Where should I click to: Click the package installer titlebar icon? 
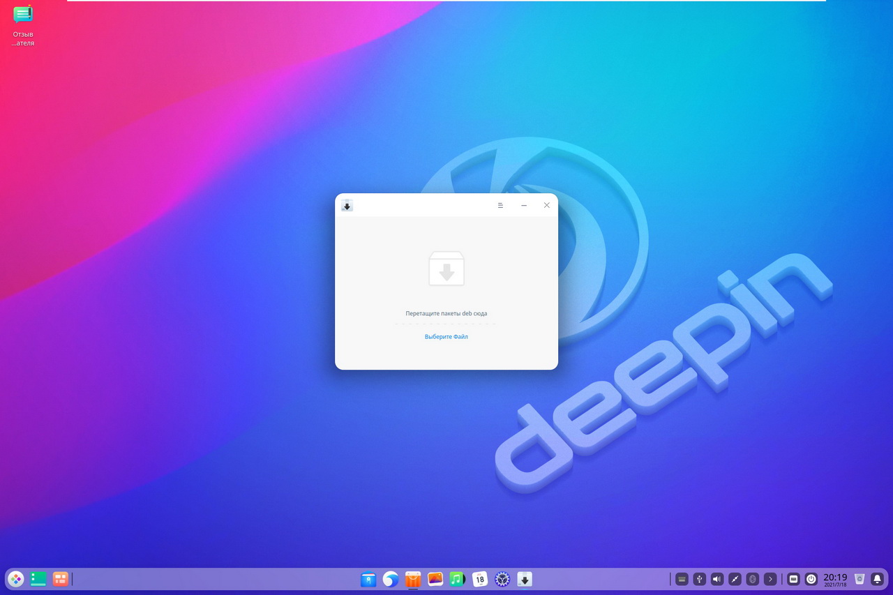point(347,205)
